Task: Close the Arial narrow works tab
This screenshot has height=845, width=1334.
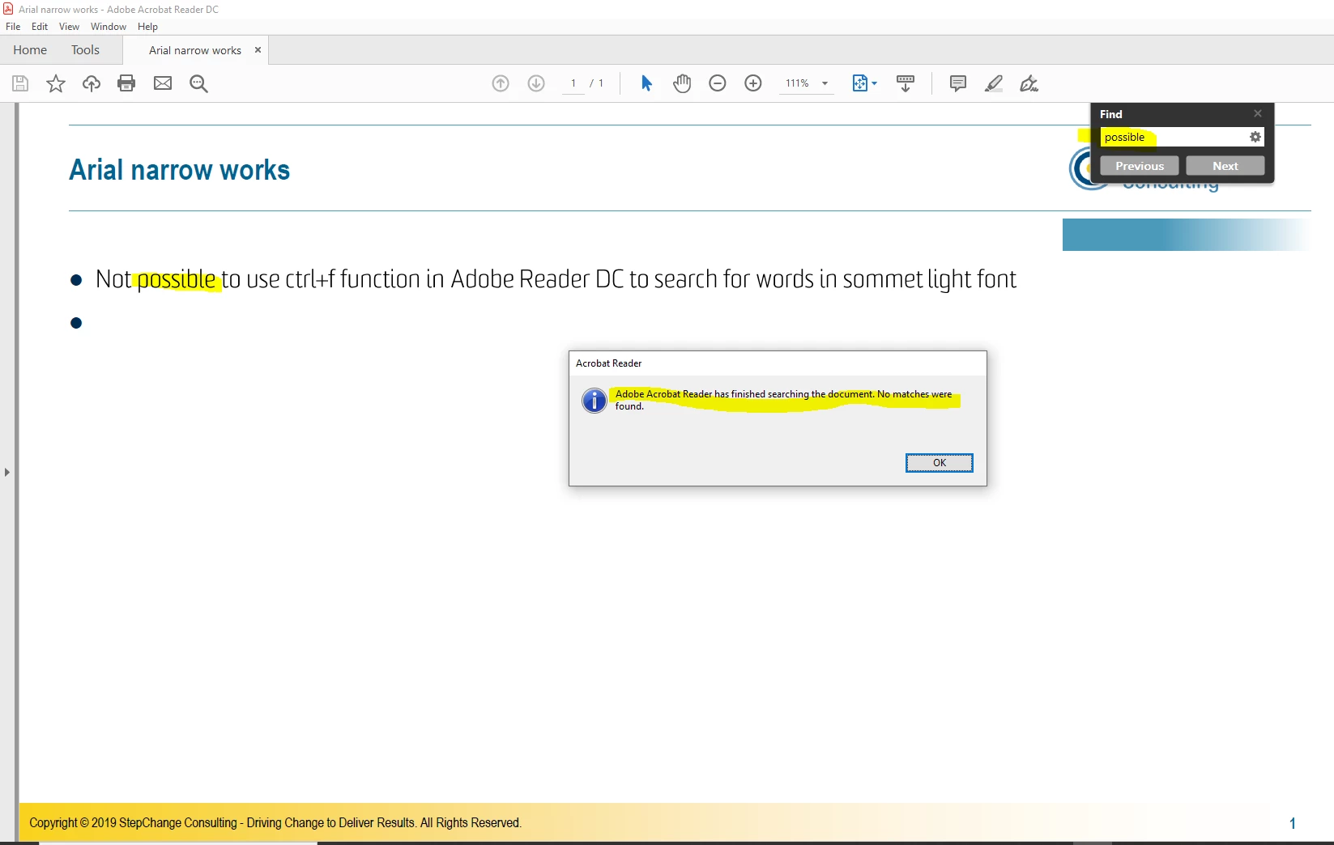Action: pyautogui.click(x=258, y=50)
